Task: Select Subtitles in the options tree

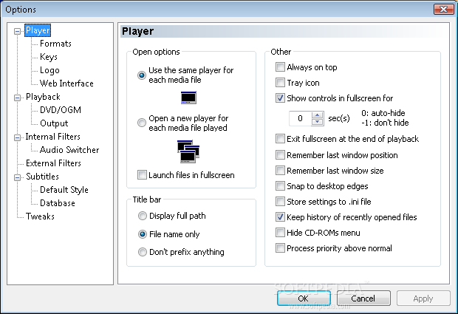Action: pos(42,177)
